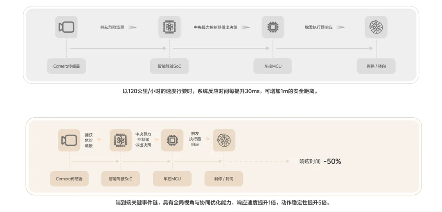
Task: Click the 响应时间 label
Action: pos(310,161)
